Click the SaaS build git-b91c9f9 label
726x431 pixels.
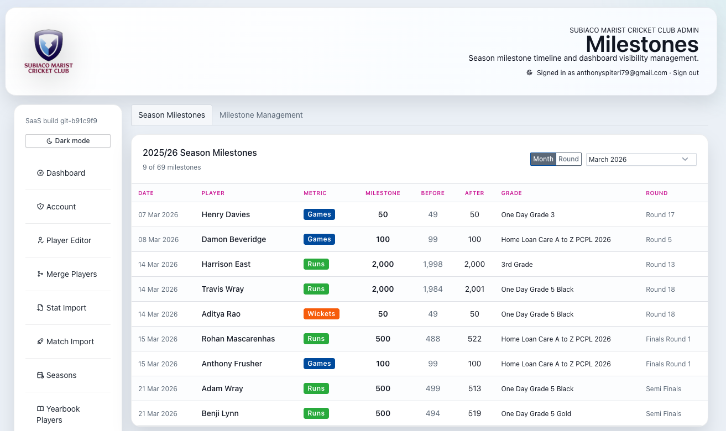pyautogui.click(x=61, y=120)
